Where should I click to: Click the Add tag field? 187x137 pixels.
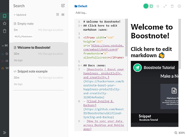pos(81,13)
